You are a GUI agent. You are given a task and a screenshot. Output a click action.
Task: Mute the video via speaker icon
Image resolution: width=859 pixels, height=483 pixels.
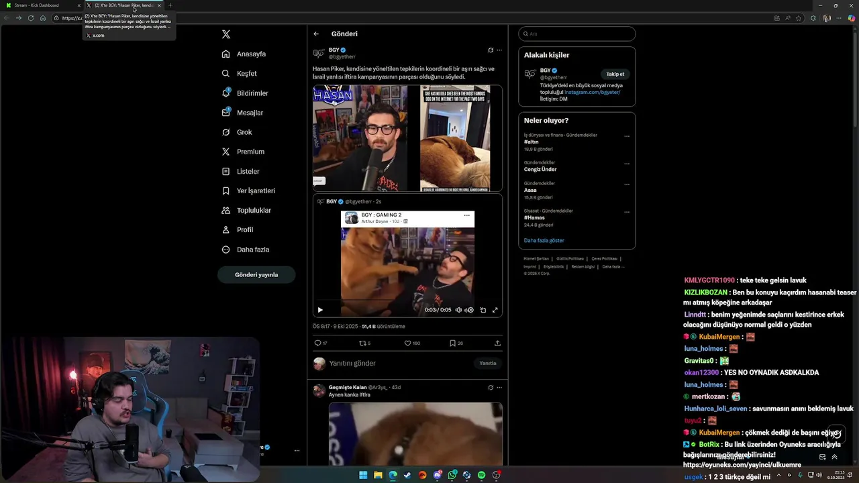pos(458,310)
